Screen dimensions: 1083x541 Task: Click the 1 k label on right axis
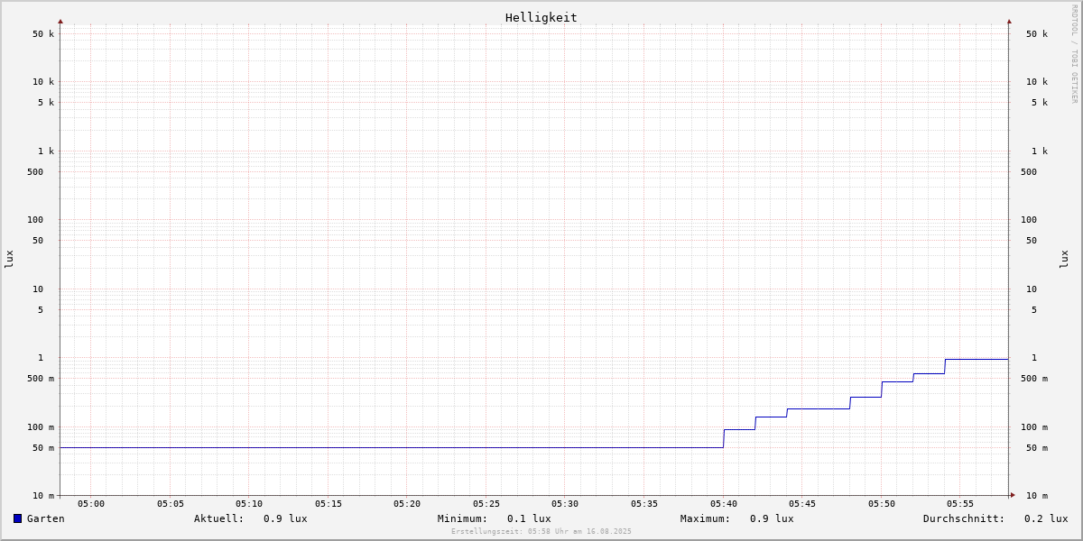1040,151
